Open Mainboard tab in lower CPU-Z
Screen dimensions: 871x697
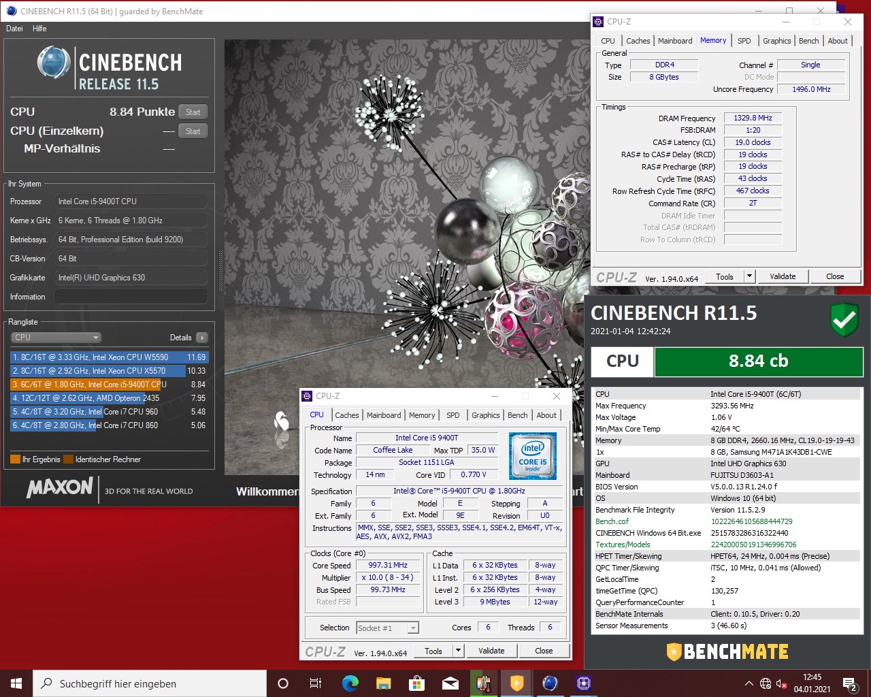click(x=384, y=415)
